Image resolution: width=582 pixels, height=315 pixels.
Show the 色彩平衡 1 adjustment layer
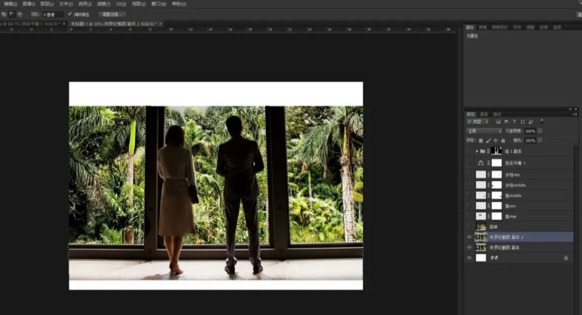(469, 163)
